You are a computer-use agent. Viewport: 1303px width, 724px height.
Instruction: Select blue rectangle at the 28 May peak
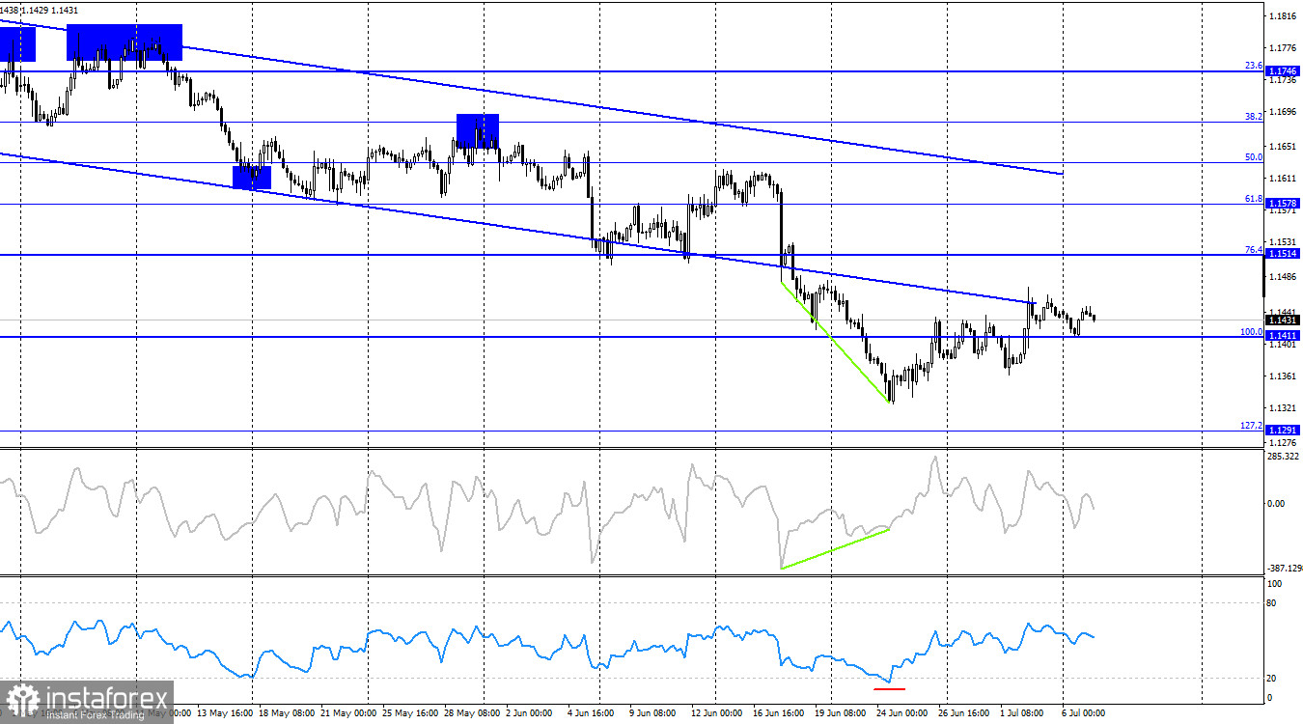pos(478,130)
